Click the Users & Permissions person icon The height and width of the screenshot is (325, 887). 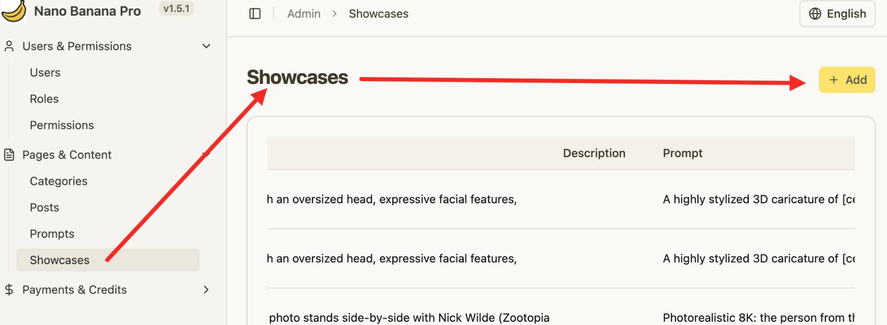[9, 46]
